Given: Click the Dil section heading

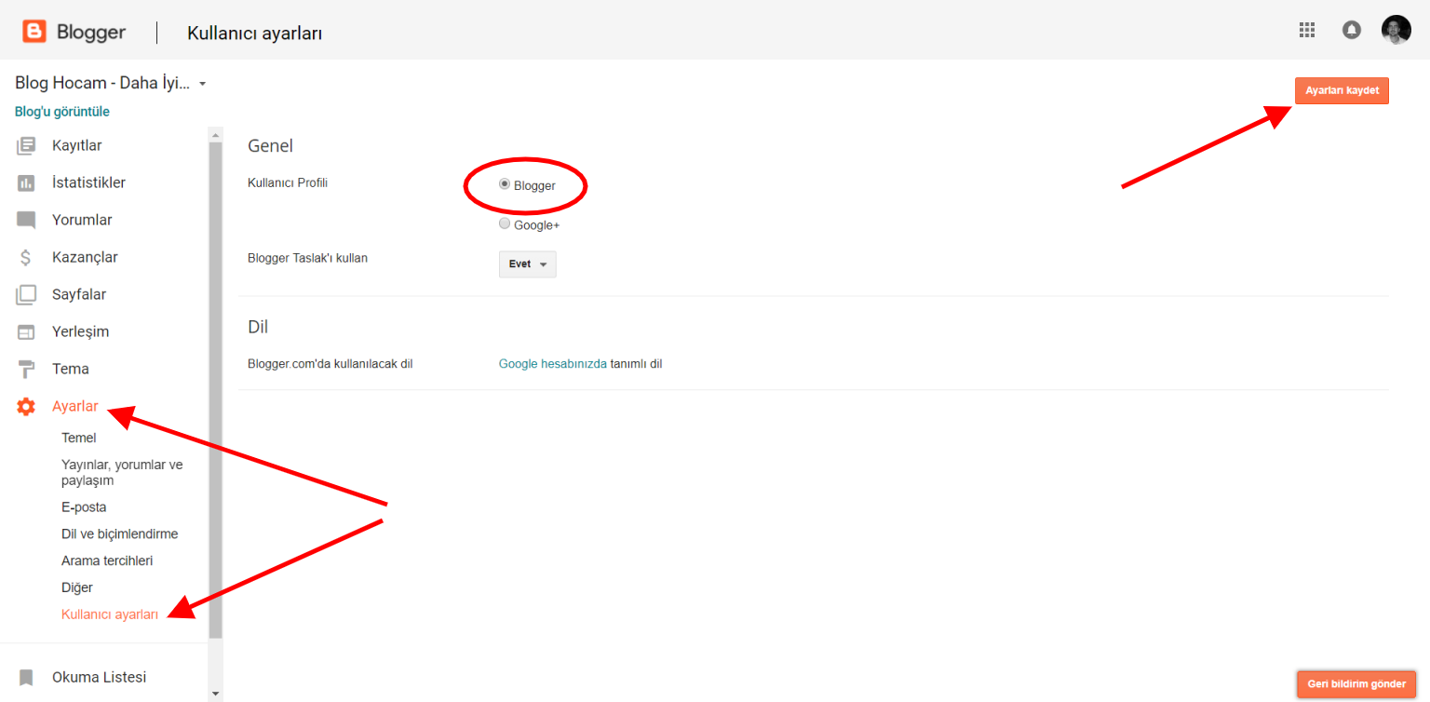Looking at the screenshot, I should click(x=258, y=327).
